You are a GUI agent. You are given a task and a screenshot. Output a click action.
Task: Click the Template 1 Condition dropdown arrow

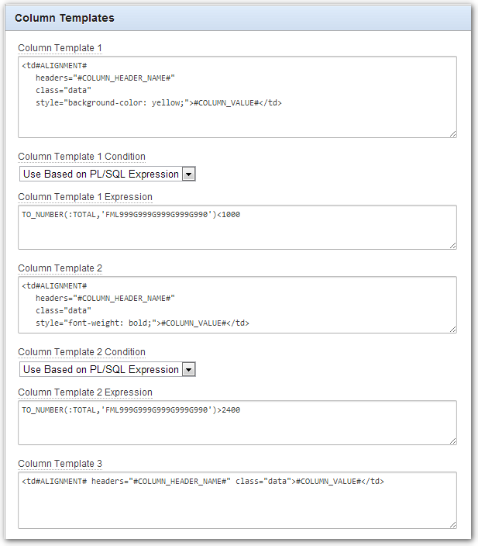click(188, 174)
